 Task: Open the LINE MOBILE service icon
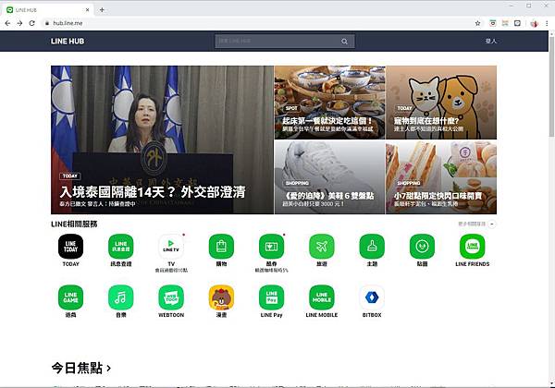[321, 297]
